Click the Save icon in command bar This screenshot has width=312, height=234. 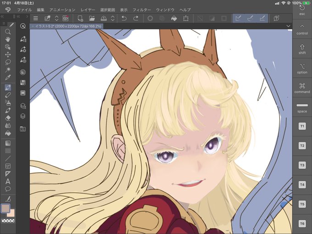pyautogui.click(x=104, y=18)
